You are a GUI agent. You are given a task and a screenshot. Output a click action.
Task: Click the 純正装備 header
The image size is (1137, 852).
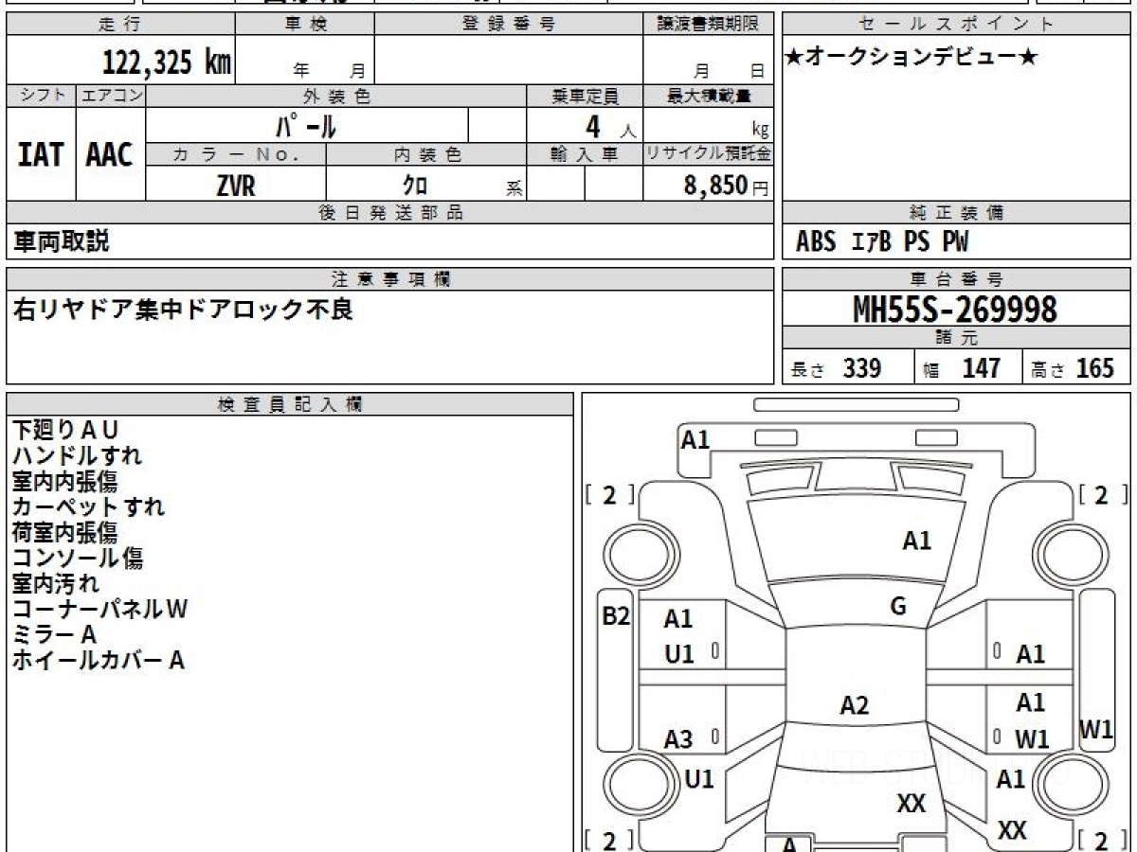point(956,213)
